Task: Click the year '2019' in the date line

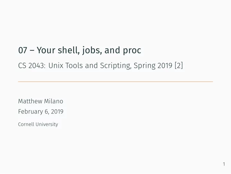Action: (57, 112)
